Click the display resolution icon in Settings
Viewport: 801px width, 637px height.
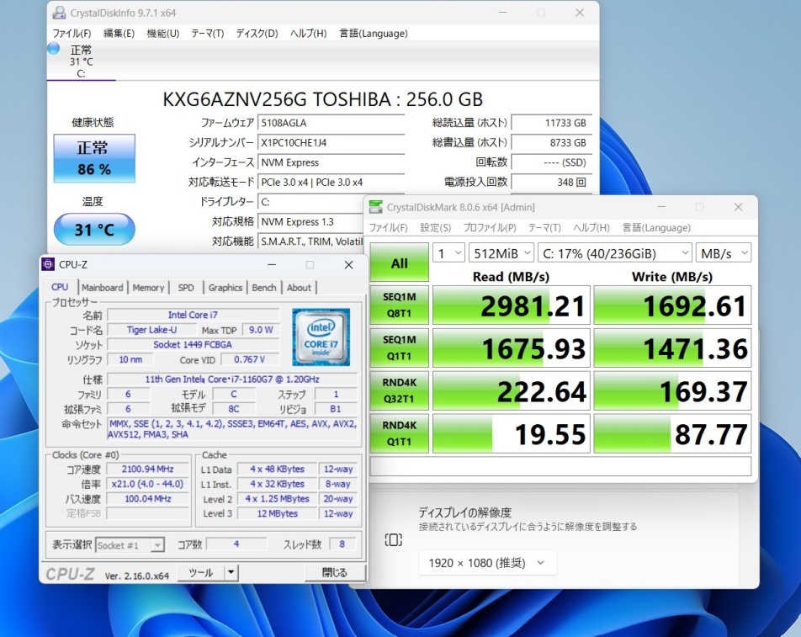393,539
